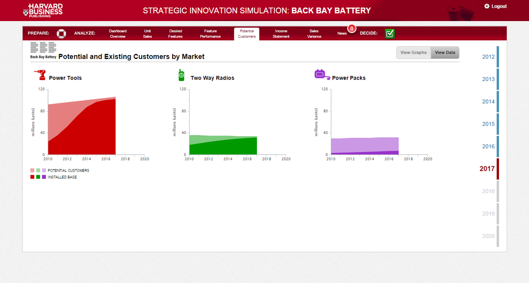Click the PREPARE life preserver icon
The height and width of the screenshot is (283, 529).
click(61, 34)
